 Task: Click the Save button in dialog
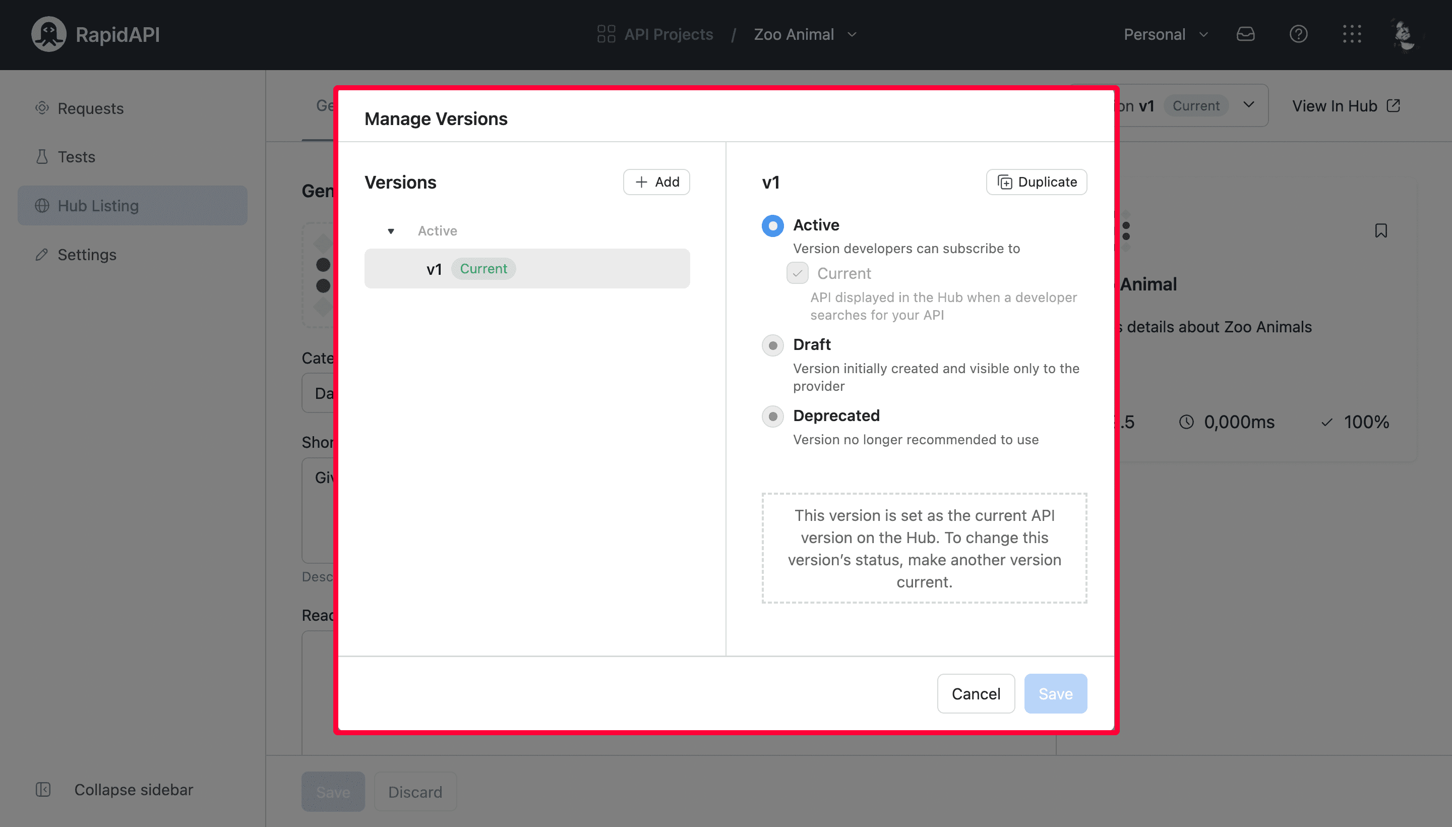tap(1055, 692)
